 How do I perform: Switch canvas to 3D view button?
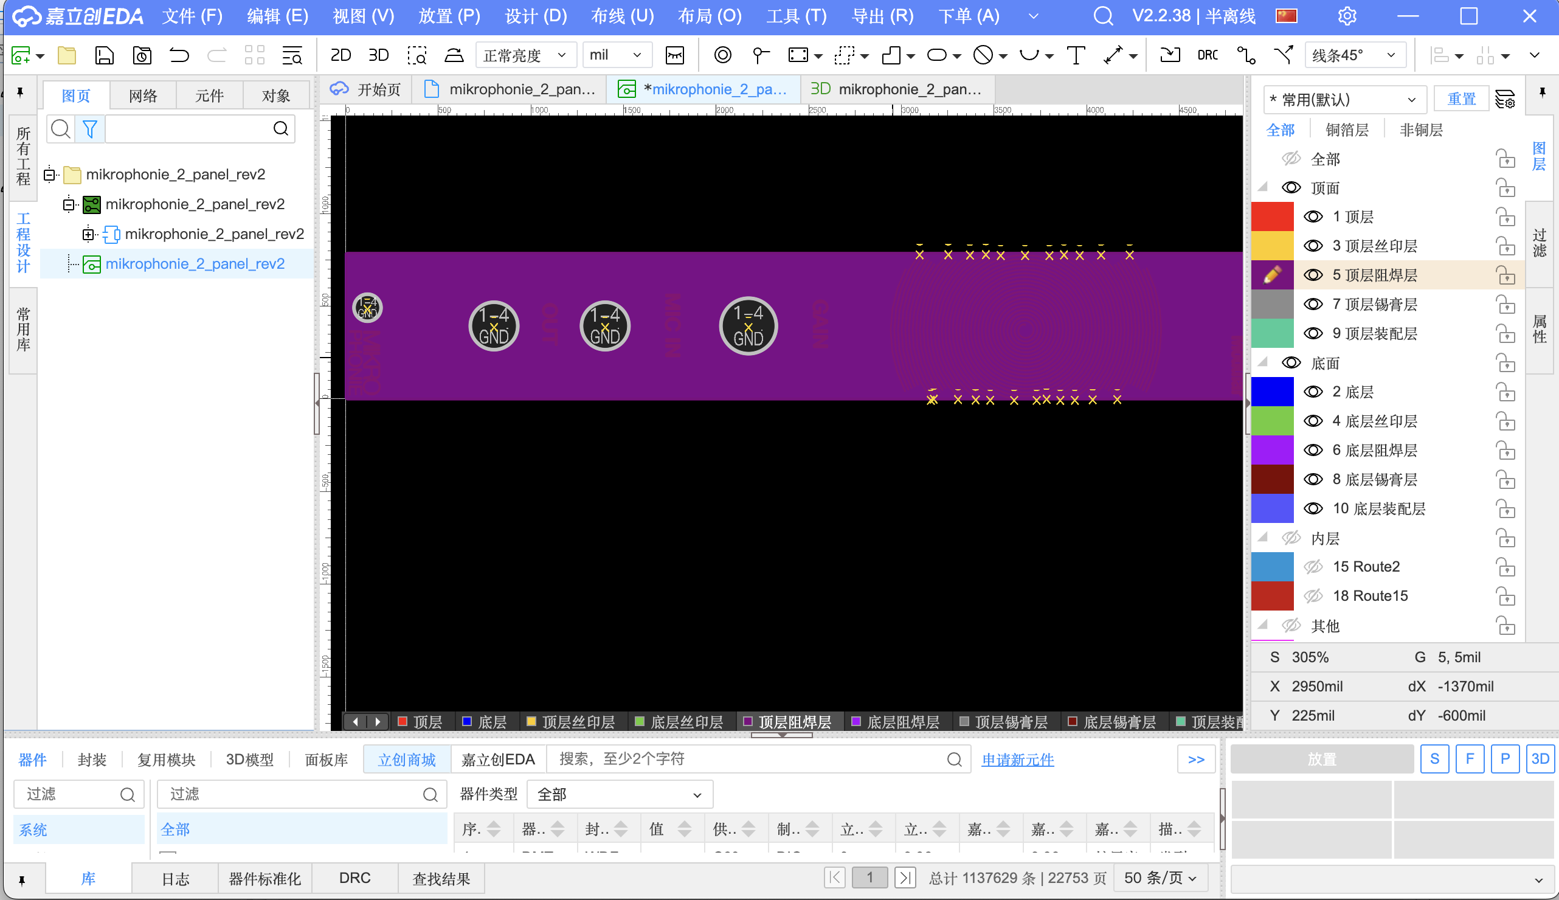click(378, 55)
